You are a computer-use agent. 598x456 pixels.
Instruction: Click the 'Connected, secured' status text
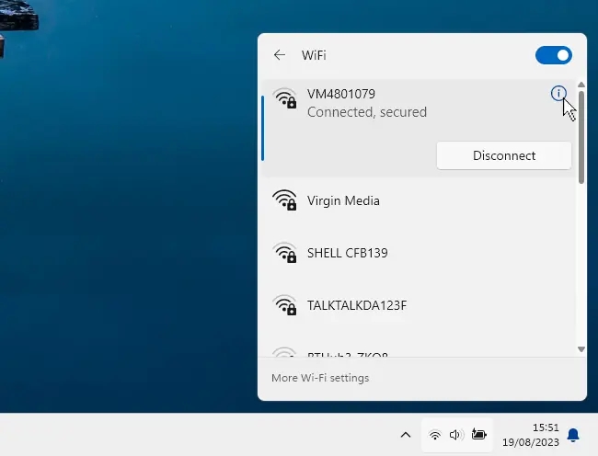[x=367, y=112]
